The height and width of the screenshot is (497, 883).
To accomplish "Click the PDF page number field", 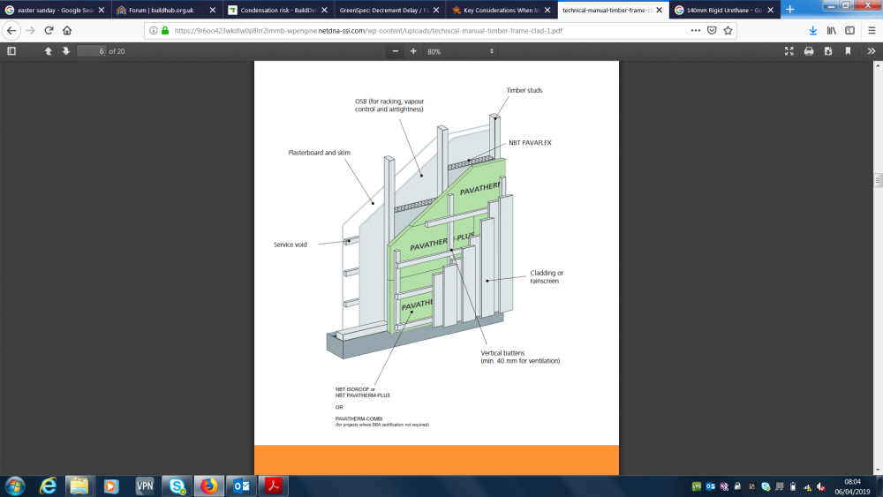I will tap(91, 51).
